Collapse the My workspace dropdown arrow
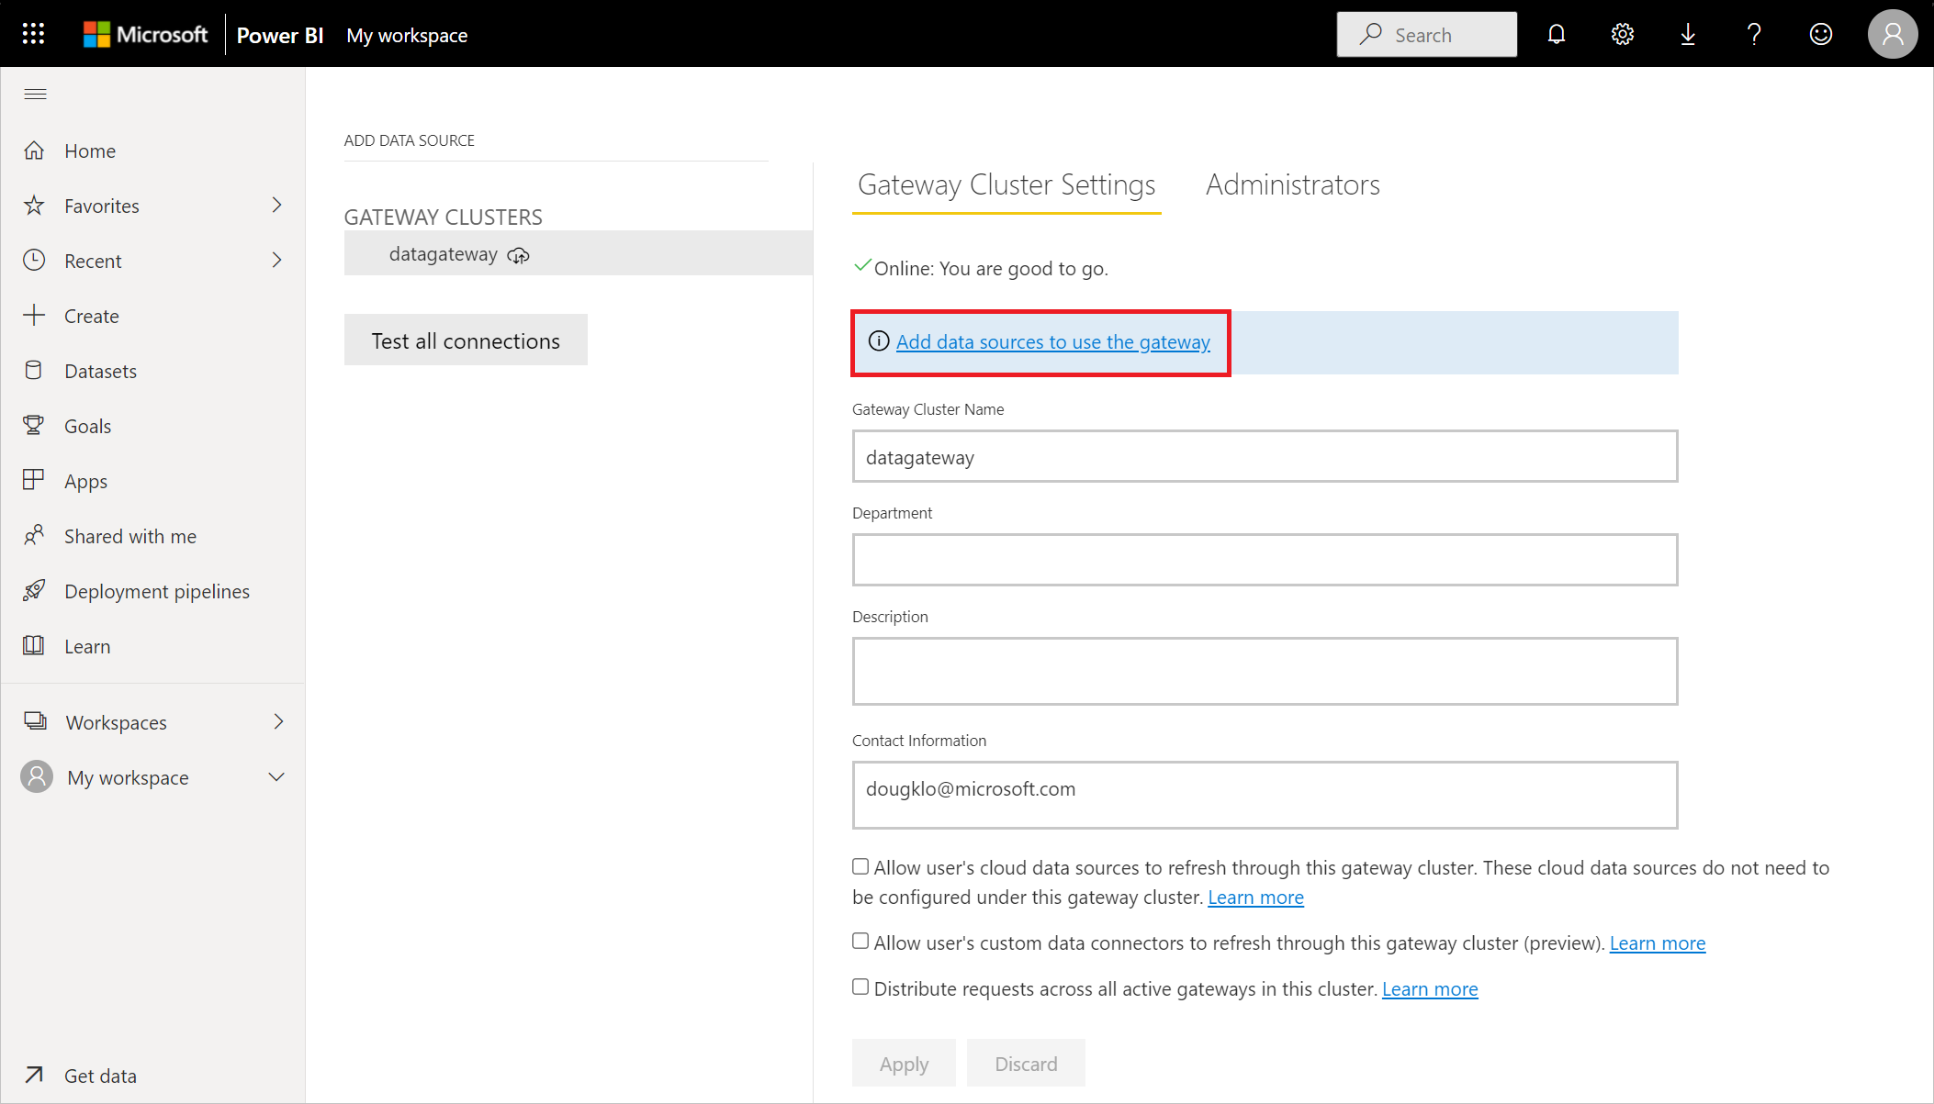Image resolution: width=1934 pixels, height=1104 pixels. pyautogui.click(x=276, y=776)
